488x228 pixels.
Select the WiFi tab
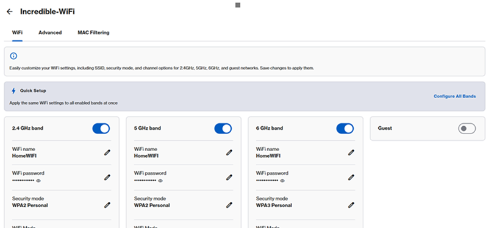[x=17, y=33]
